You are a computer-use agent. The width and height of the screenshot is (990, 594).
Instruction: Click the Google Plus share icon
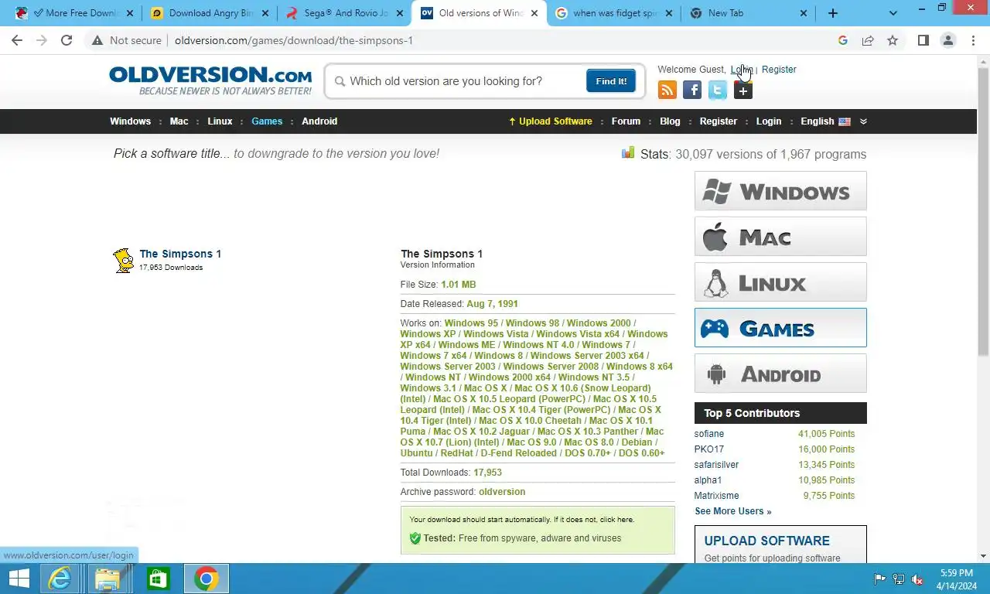[x=742, y=90]
